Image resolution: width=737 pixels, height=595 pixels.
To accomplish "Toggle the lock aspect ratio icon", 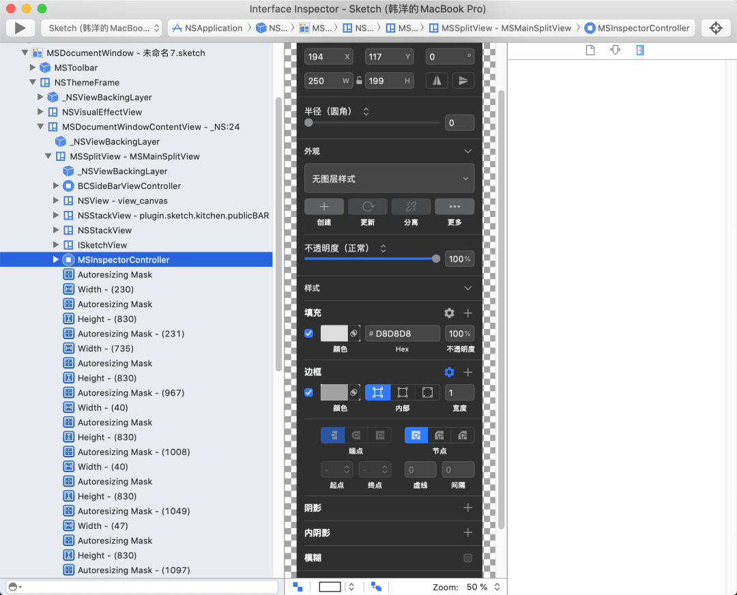I will (359, 81).
